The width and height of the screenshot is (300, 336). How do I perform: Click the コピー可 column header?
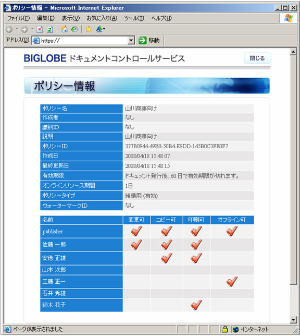pos(167,220)
